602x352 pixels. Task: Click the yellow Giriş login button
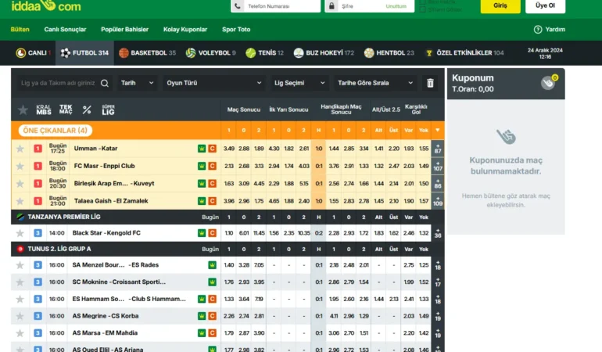500,5
